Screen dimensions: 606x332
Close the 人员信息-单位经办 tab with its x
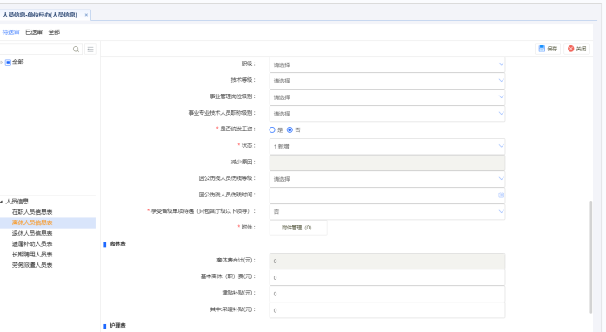[86, 15]
